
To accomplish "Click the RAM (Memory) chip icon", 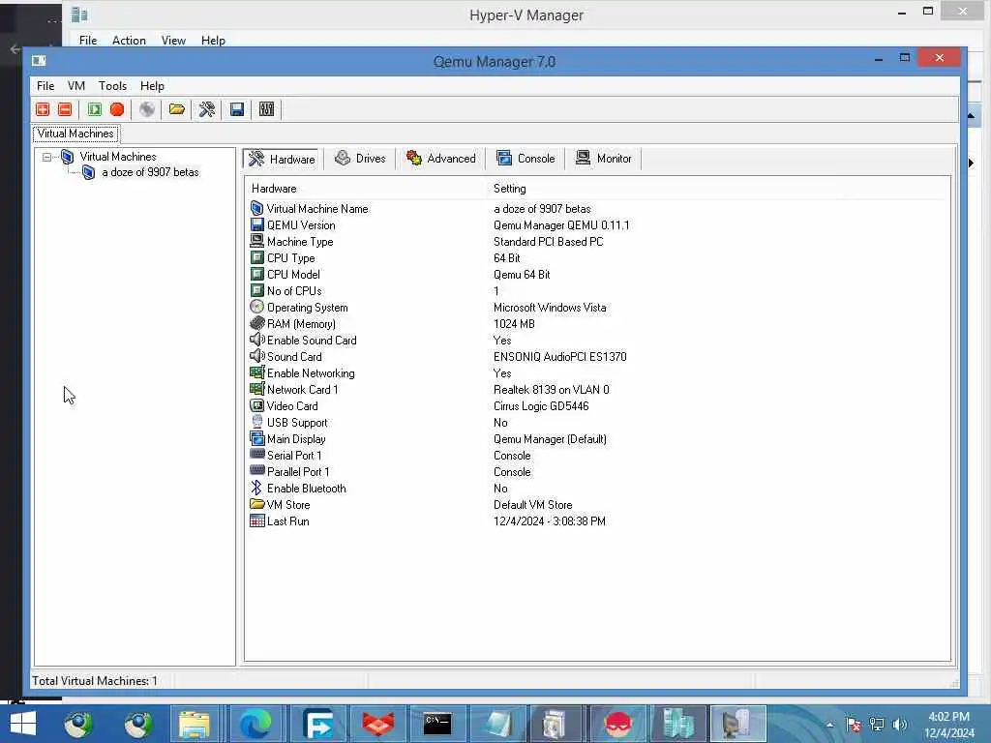I will click(256, 323).
